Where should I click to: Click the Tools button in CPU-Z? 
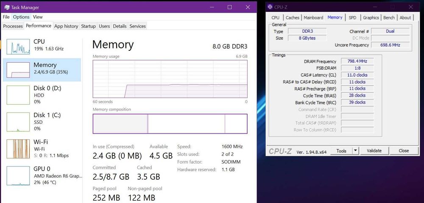click(341, 150)
